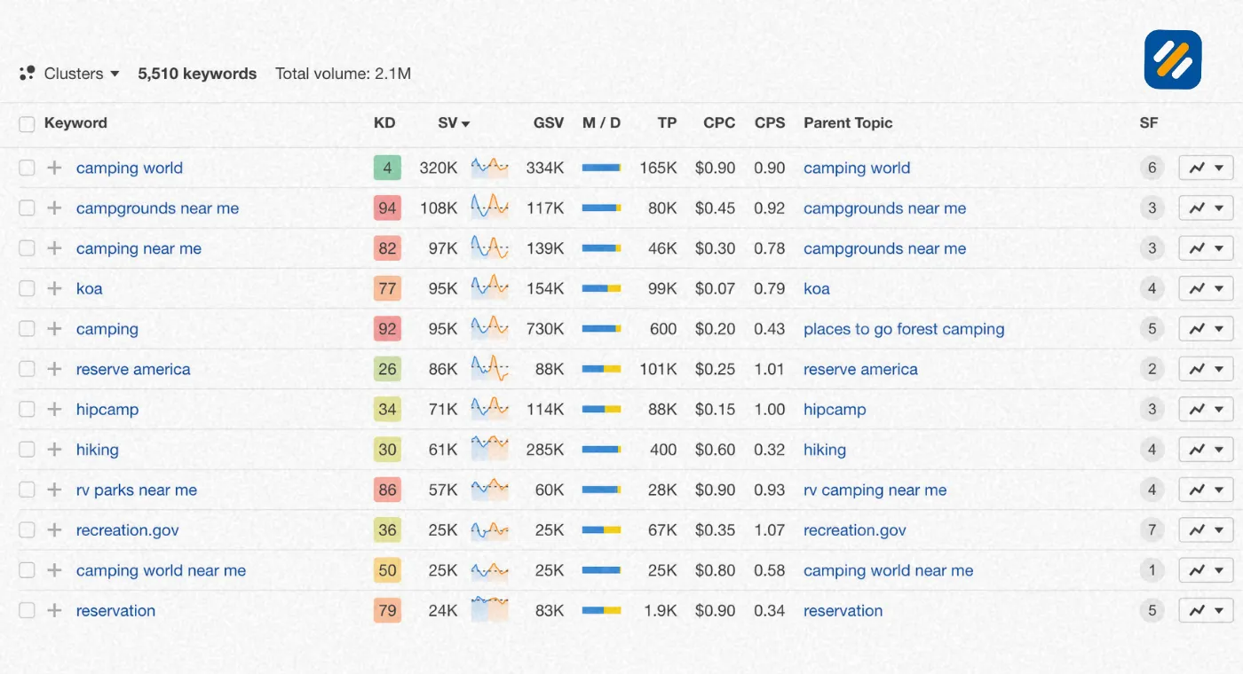This screenshot has width=1243, height=674.
Task: Toggle the select-all checkbox beside Keyword header
Action: 27,123
